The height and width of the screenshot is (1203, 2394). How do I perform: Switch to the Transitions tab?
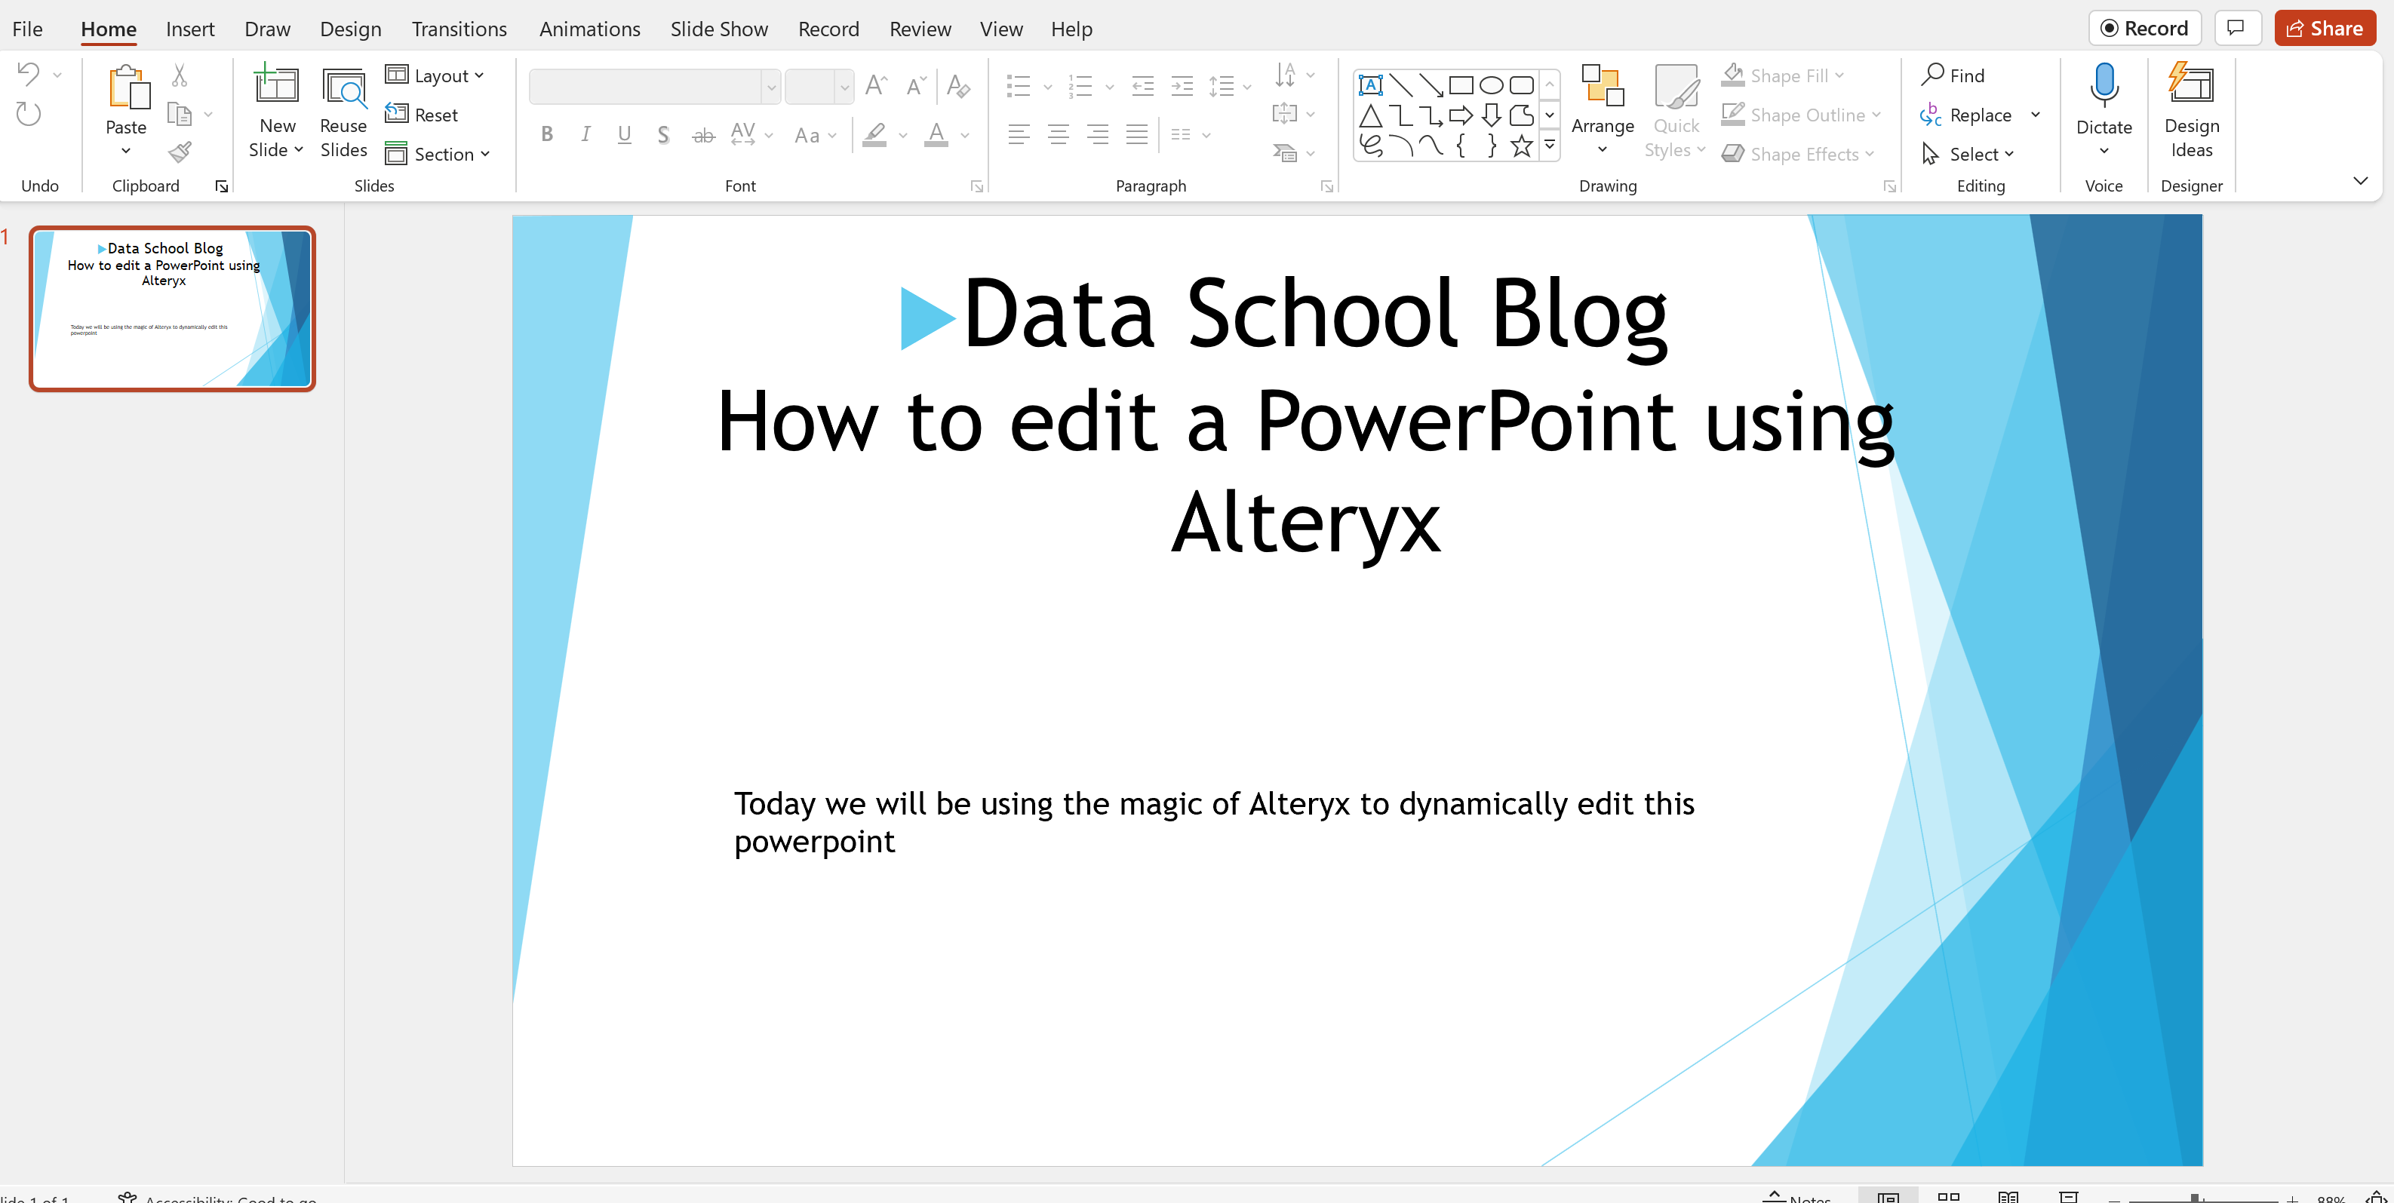(x=459, y=29)
